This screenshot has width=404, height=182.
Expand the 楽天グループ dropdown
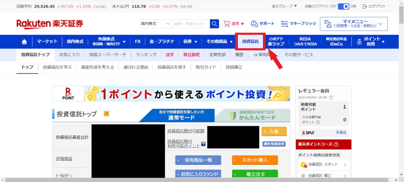pos(284,6)
